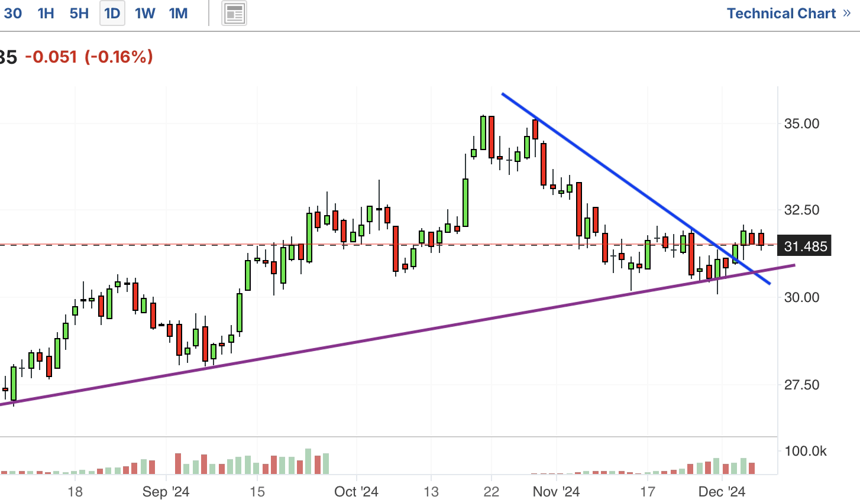
Task: Click the Nov '24 date label
Action: 556,492
